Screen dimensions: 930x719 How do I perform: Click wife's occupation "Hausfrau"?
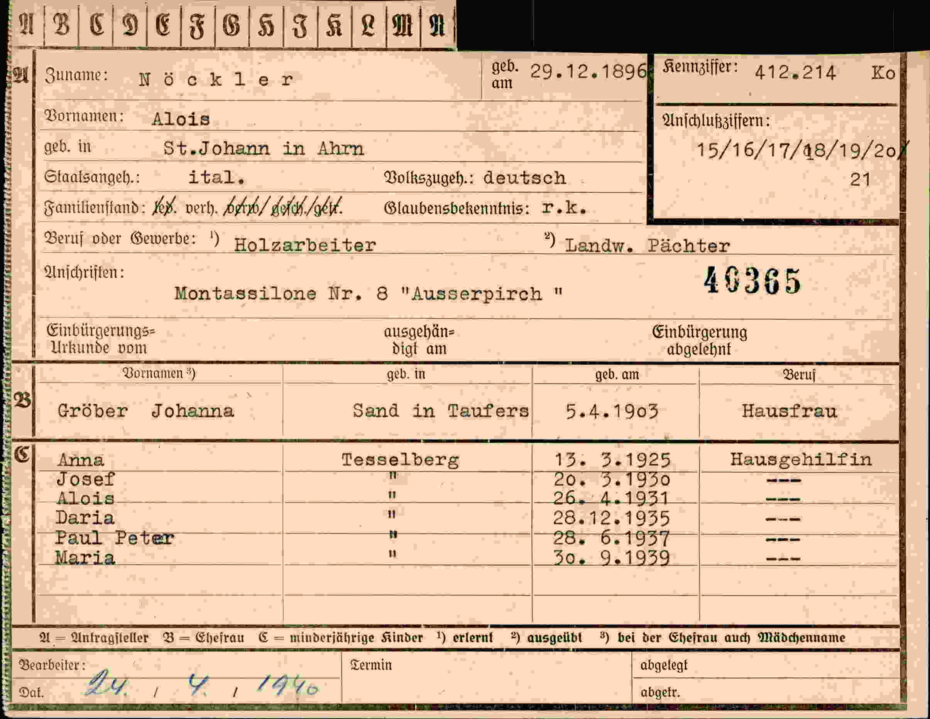tap(790, 411)
